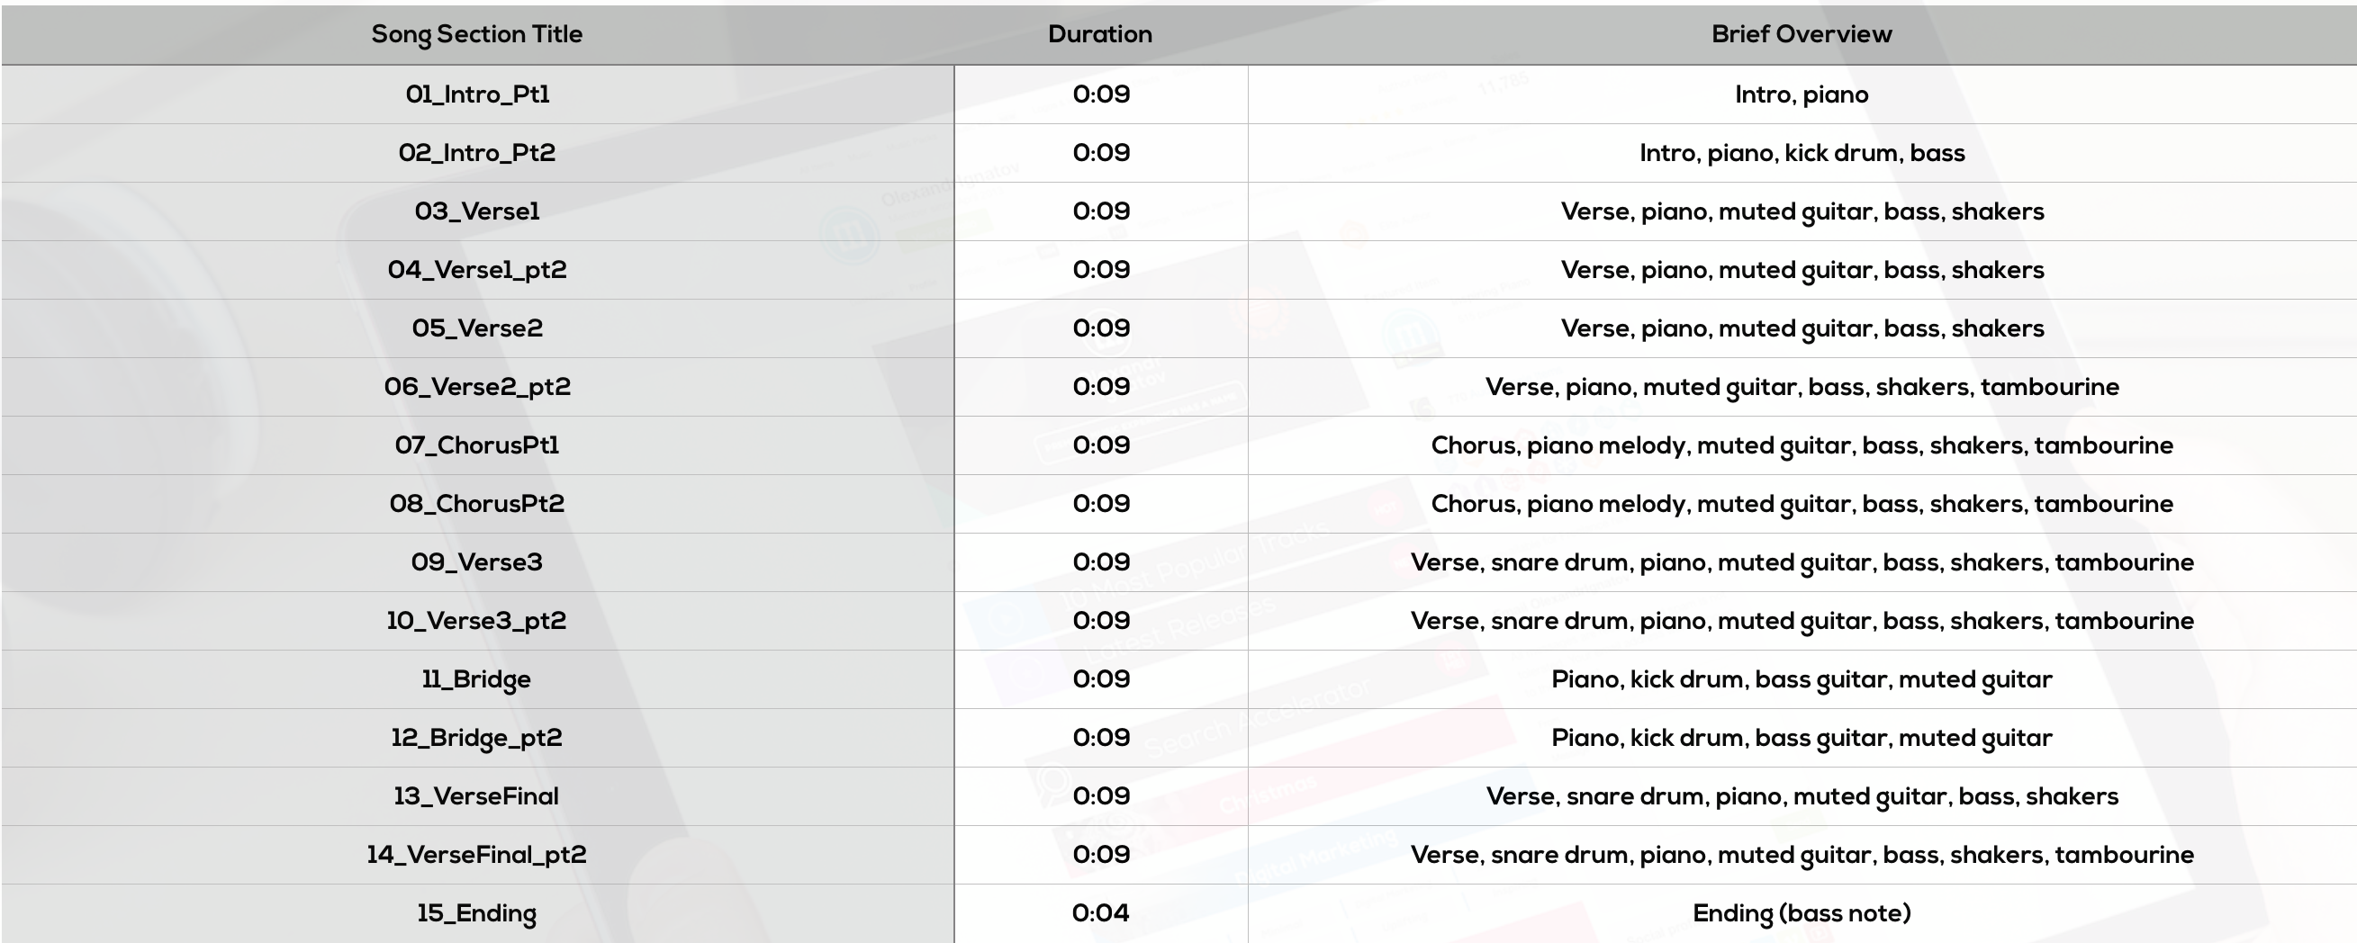2357x943 pixels.
Task: Click the overview text in the 06_Verse2_pt2 row
Action: pos(1802,388)
